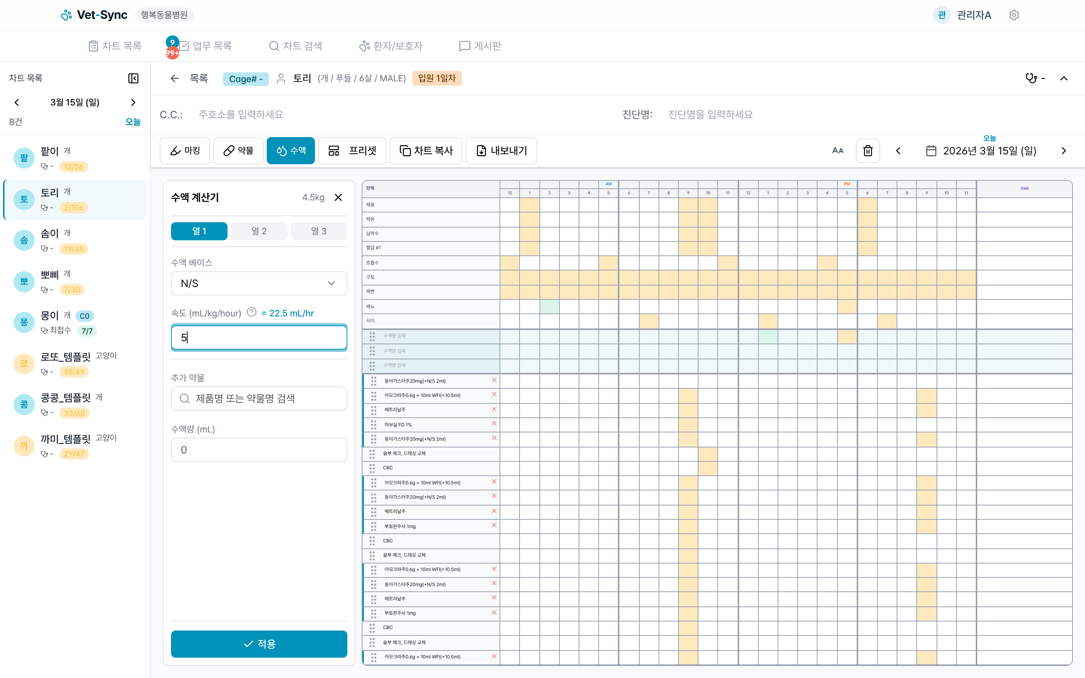This screenshot has width=1085, height=678.
Task: Toggle the AA font size icon
Action: point(837,151)
